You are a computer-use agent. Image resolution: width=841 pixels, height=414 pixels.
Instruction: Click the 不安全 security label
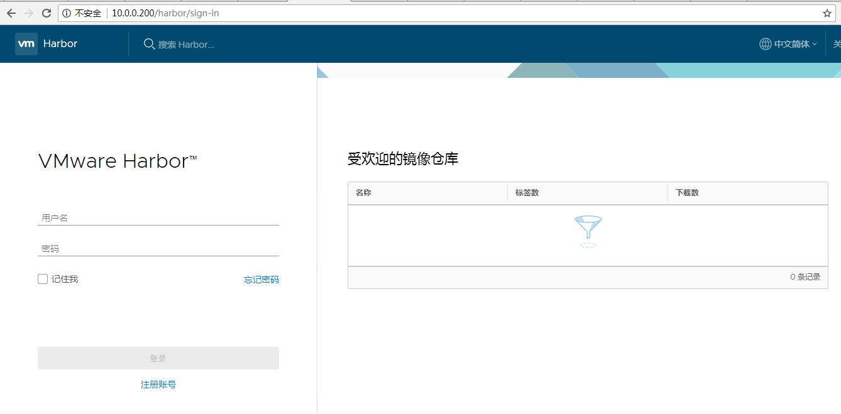click(88, 13)
